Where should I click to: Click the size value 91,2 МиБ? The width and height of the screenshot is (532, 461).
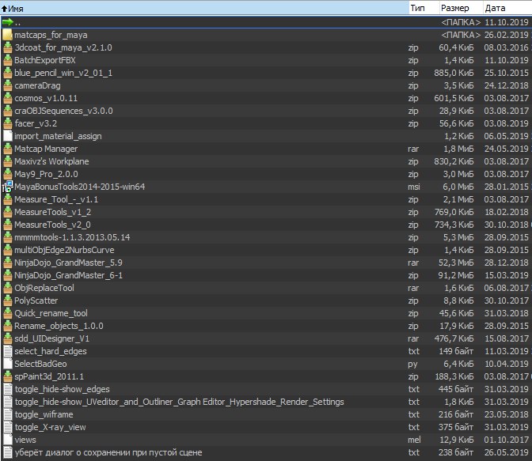457,275
